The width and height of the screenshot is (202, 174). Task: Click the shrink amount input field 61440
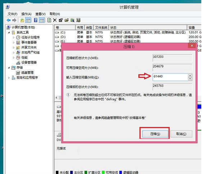(170, 77)
